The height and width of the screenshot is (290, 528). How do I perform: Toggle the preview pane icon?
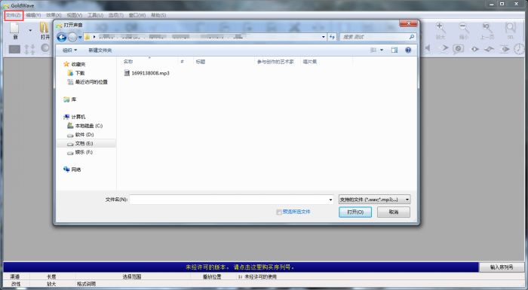pyautogui.click(x=394, y=50)
